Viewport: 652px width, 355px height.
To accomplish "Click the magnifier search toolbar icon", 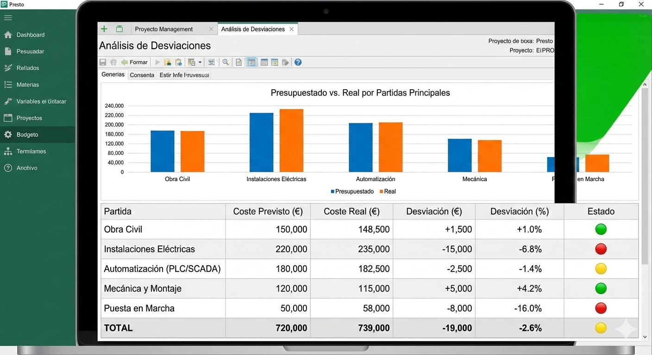I will (x=226, y=62).
